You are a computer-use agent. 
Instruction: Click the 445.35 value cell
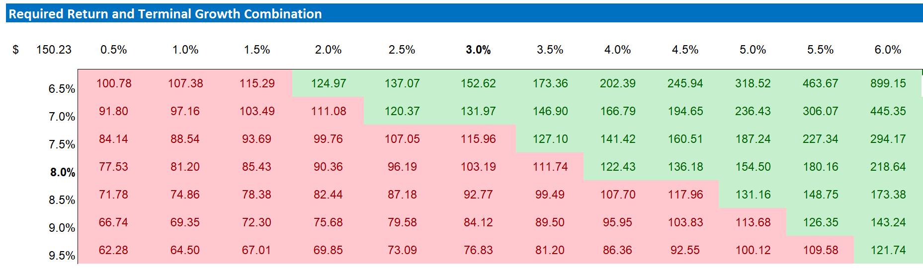[888, 111]
